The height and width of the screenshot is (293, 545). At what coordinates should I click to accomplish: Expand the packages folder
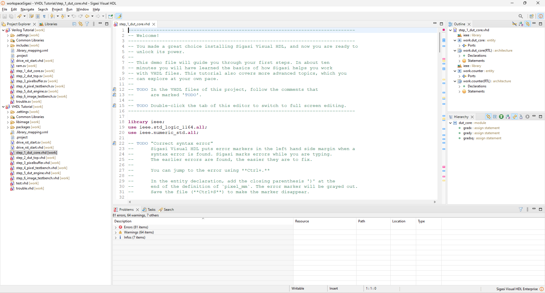8,127
